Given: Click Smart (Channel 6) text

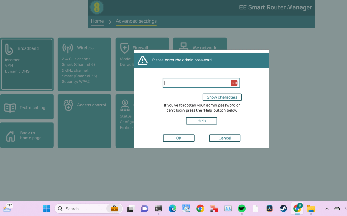Looking at the screenshot, I should pyautogui.click(x=78, y=65).
